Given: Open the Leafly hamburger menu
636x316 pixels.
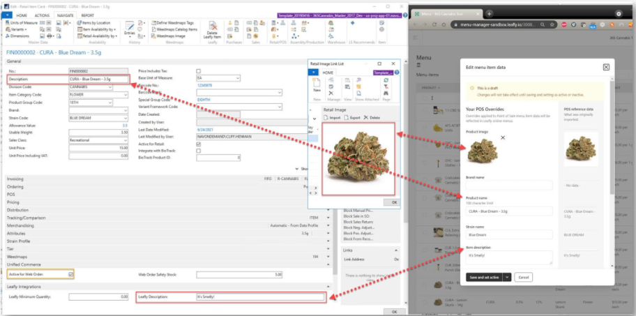Looking at the screenshot, I should (416, 38).
